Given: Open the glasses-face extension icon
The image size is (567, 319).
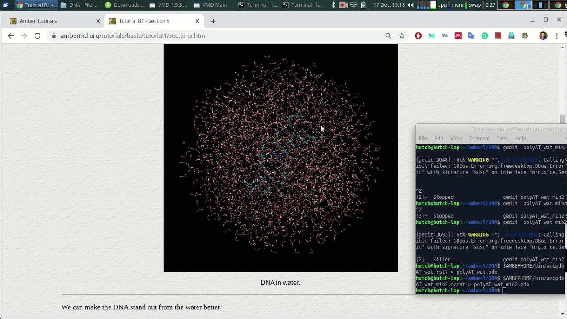Looking at the screenshot, I should tap(524, 35).
